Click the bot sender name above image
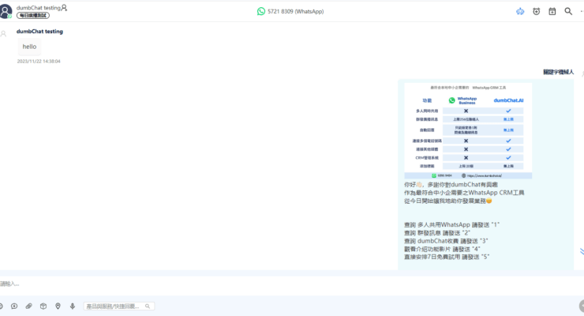This screenshot has width=584, height=316. click(558, 72)
